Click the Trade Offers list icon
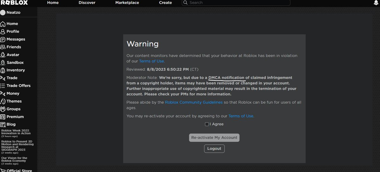The height and width of the screenshot is (172, 380). coord(3,86)
